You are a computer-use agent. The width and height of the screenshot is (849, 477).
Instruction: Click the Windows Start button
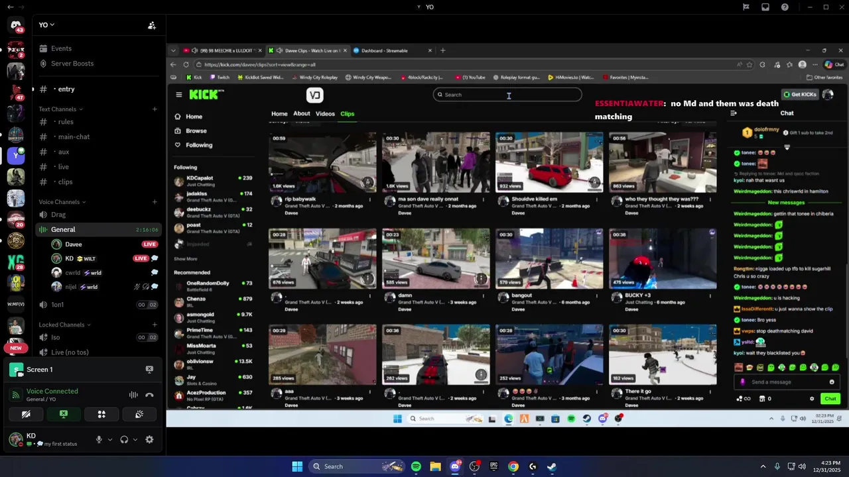tap(297, 466)
